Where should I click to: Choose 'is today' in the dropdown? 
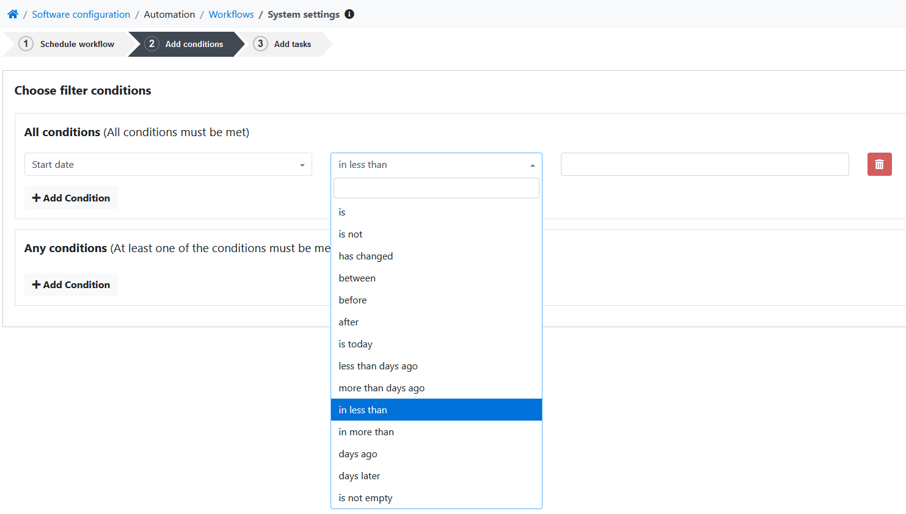(436, 344)
